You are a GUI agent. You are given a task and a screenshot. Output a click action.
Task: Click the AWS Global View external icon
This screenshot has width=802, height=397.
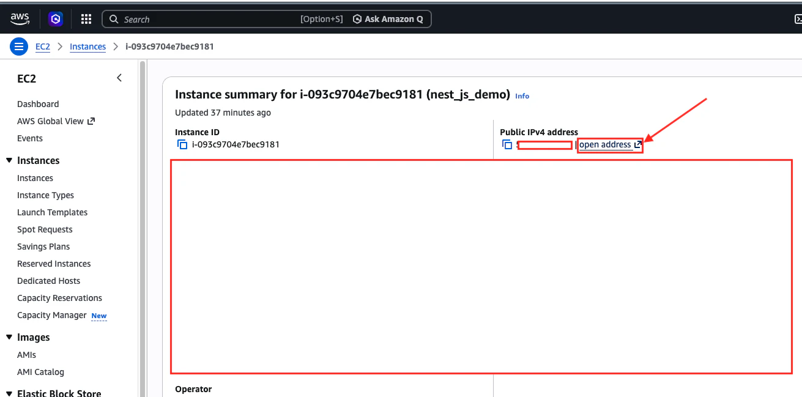[x=91, y=121]
